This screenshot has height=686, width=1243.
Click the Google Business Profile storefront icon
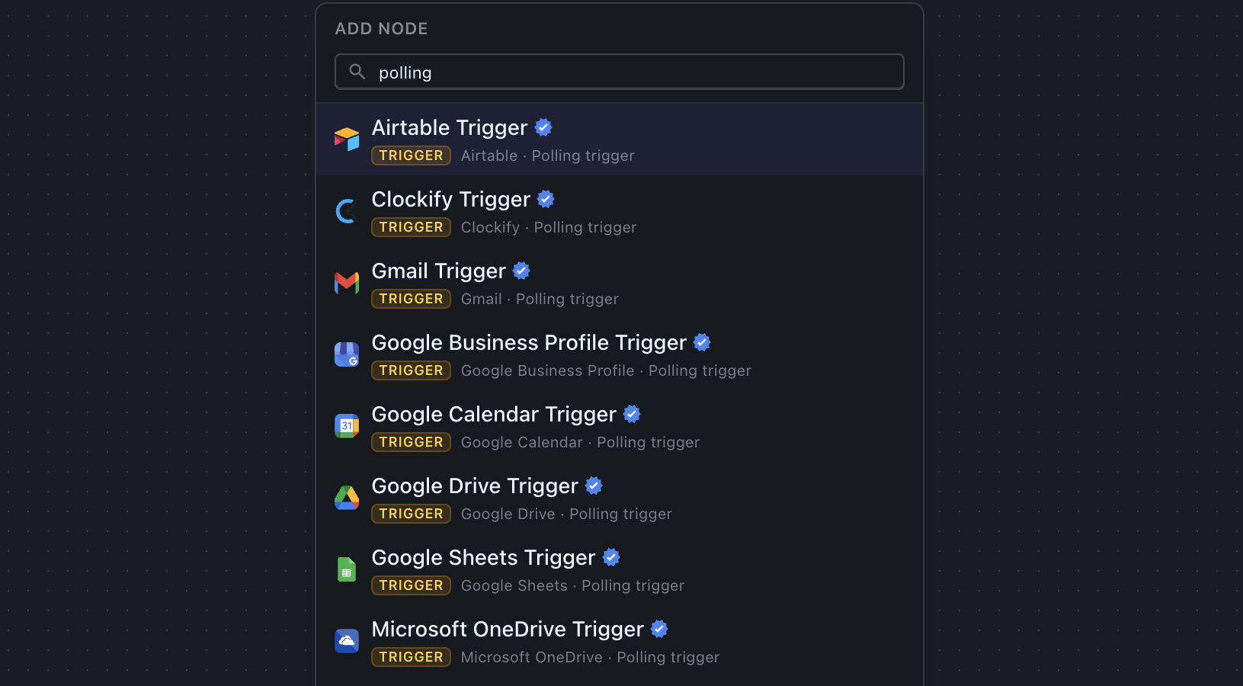[347, 354]
